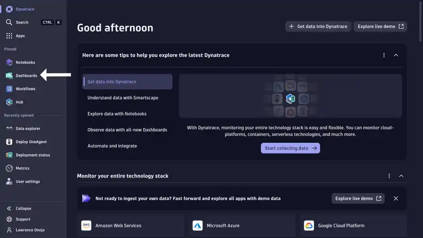Click the fast-forward demo data icon
This screenshot has width=423, height=238.
pyautogui.click(x=86, y=198)
